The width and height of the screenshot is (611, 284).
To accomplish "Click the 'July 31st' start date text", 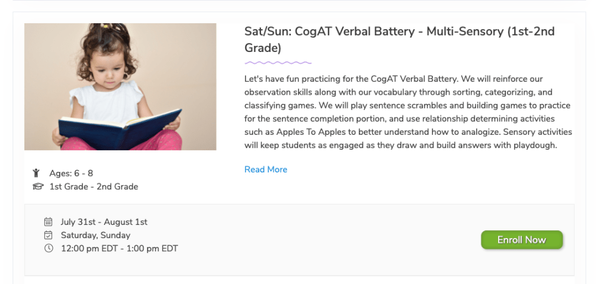I will point(80,222).
